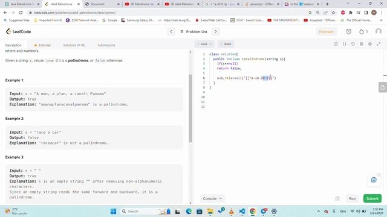Image resolution: width=387 pixels, height=217 pixels.
Task: Bookmark this page star icon
Action: (333, 12)
